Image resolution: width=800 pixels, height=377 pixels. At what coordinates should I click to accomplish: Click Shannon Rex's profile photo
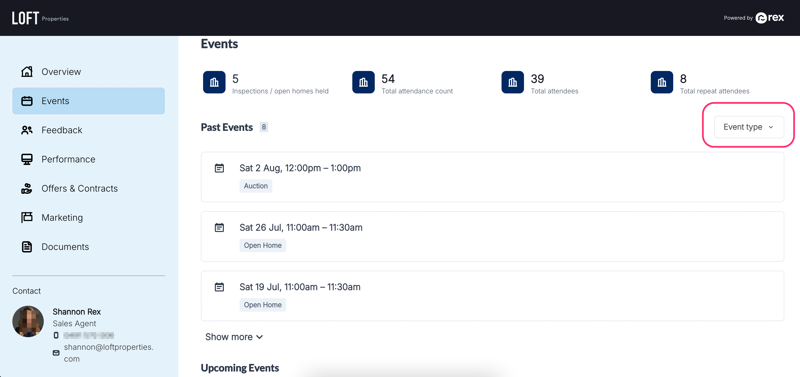28,321
